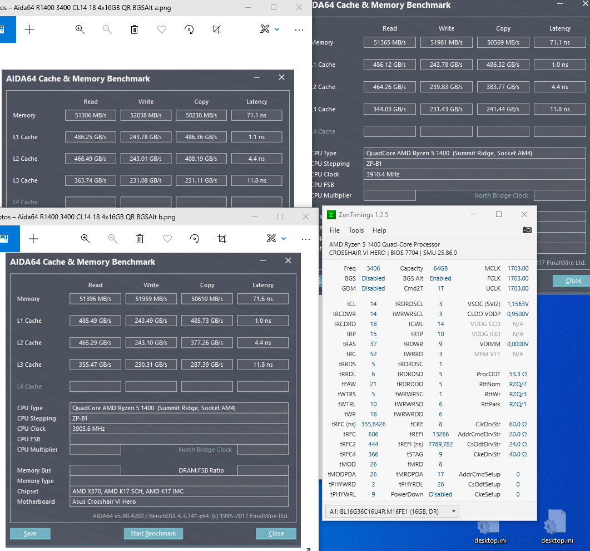Zoom out in the bottom Photos window

(112, 238)
